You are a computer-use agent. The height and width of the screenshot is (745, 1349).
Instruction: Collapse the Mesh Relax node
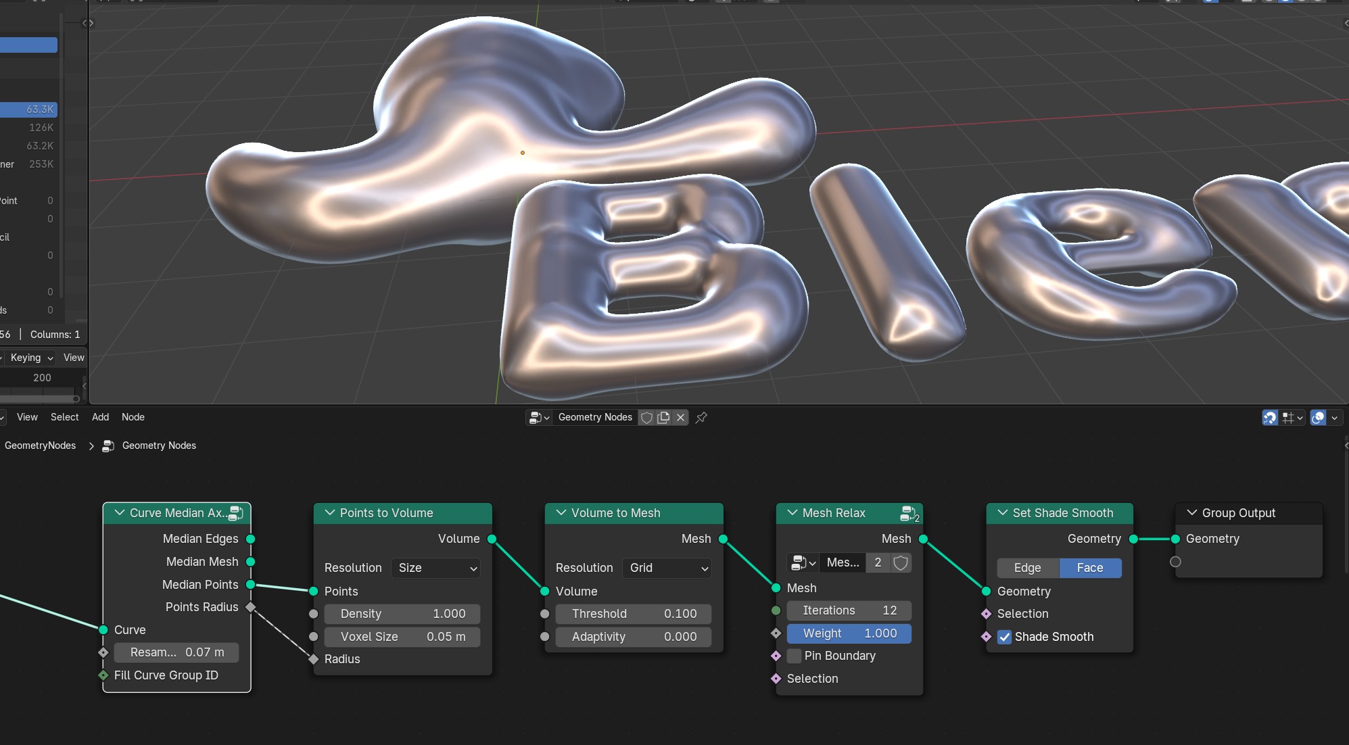point(792,513)
